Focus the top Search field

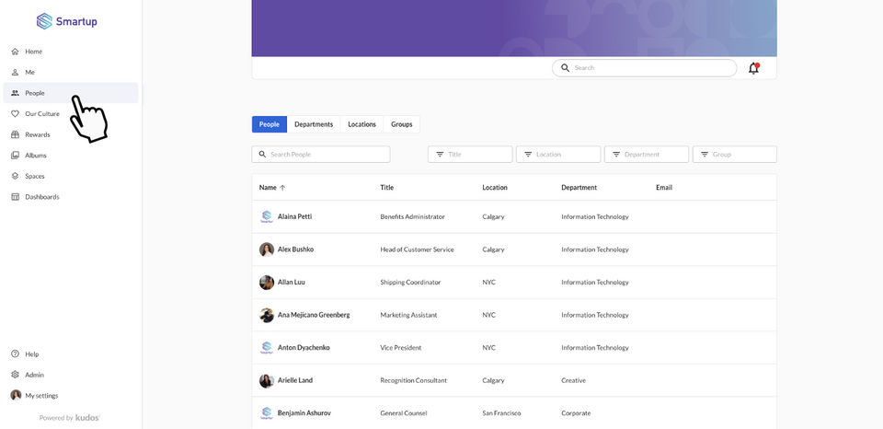[x=644, y=67]
